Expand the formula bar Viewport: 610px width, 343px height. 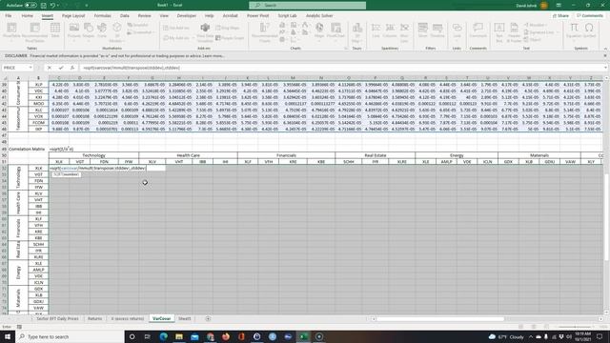605,68
